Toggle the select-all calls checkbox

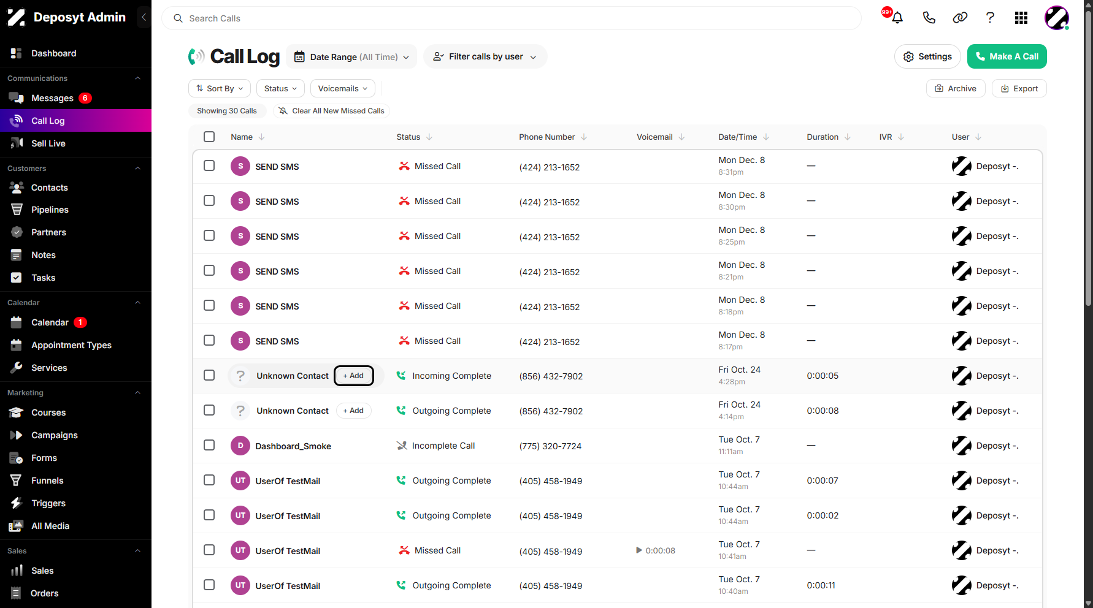pyautogui.click(x=209, y=137)
